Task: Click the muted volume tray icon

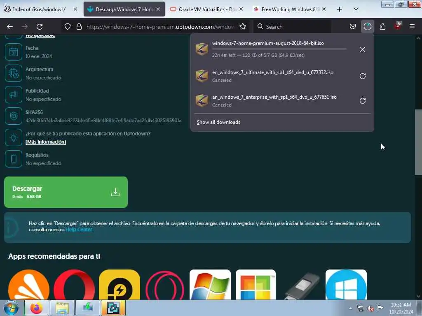Action: pyautogui.click(x=370, y=308)
